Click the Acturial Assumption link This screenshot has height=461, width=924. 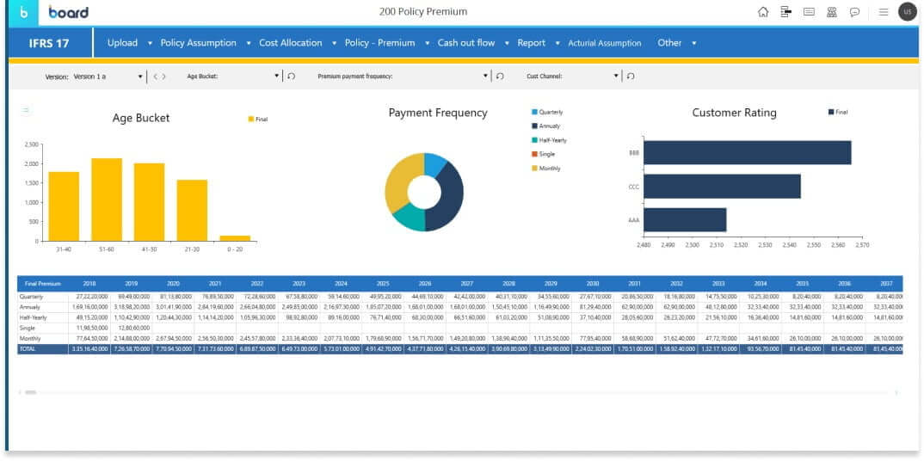604,43
